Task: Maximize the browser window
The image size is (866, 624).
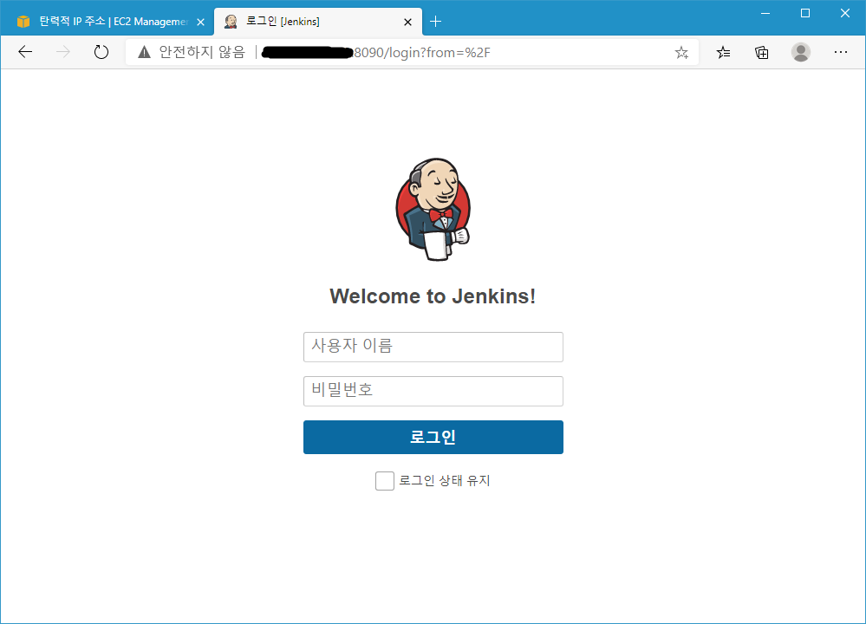Action: click(805, 13)
